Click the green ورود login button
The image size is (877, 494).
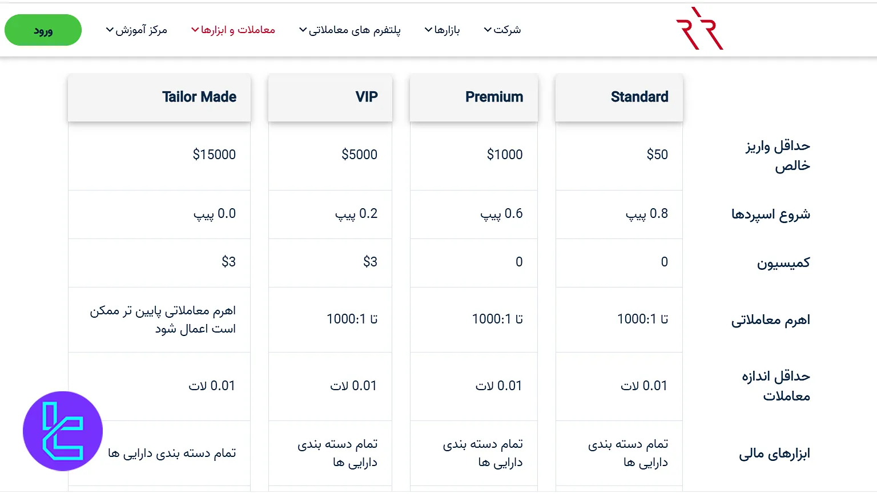(43, 30)
